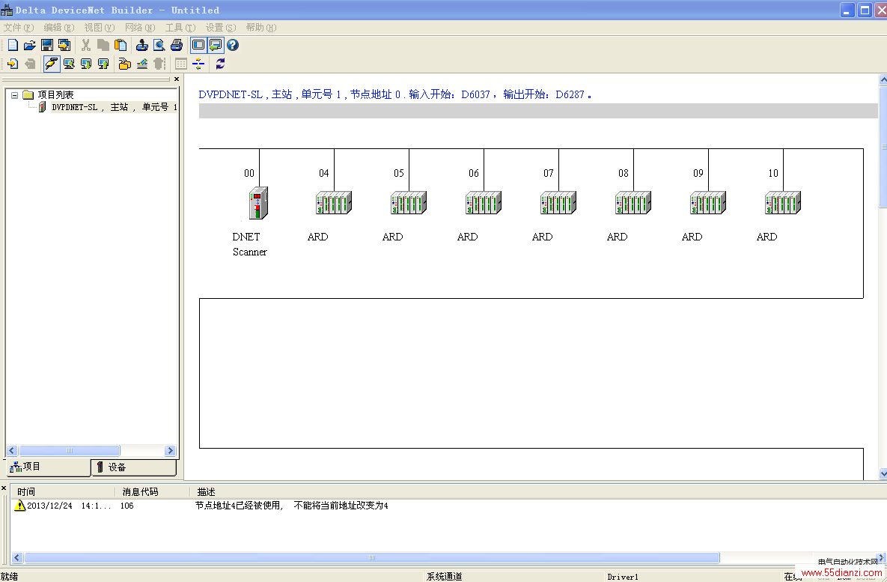
Task: Upload from device with the green up-arrow monitor icon
Action: (103, 64)
